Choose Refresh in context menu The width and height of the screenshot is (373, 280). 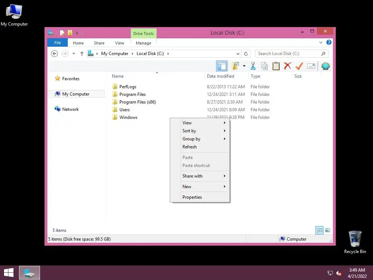[200, 147]
